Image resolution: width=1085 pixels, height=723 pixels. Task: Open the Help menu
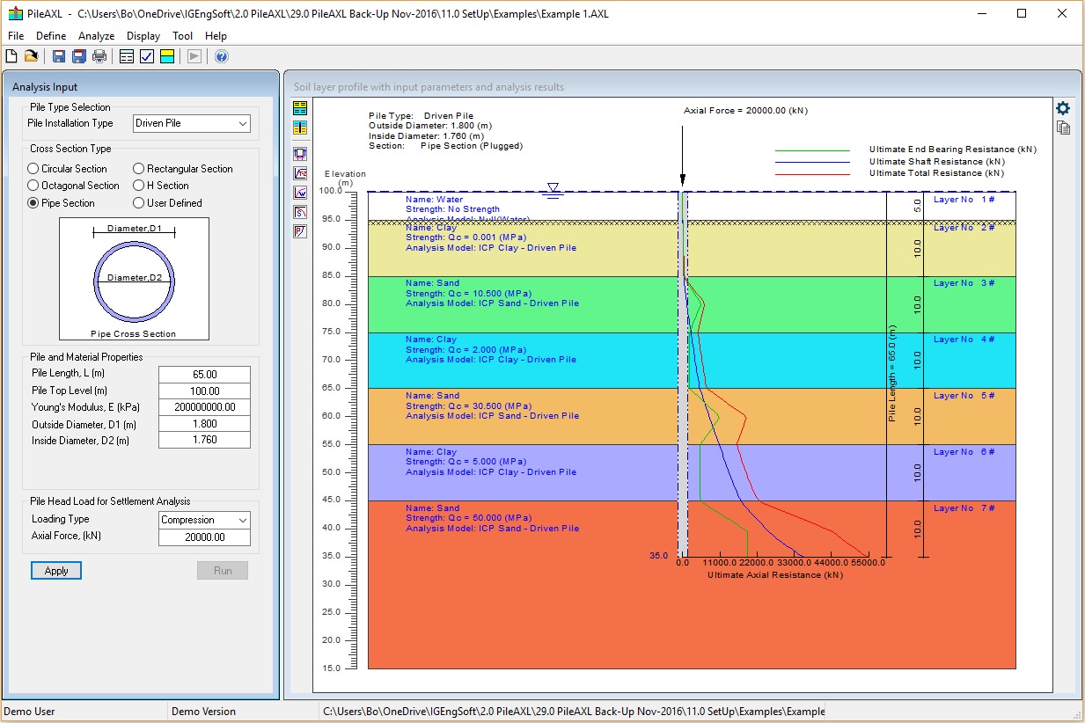coord(216,36)
